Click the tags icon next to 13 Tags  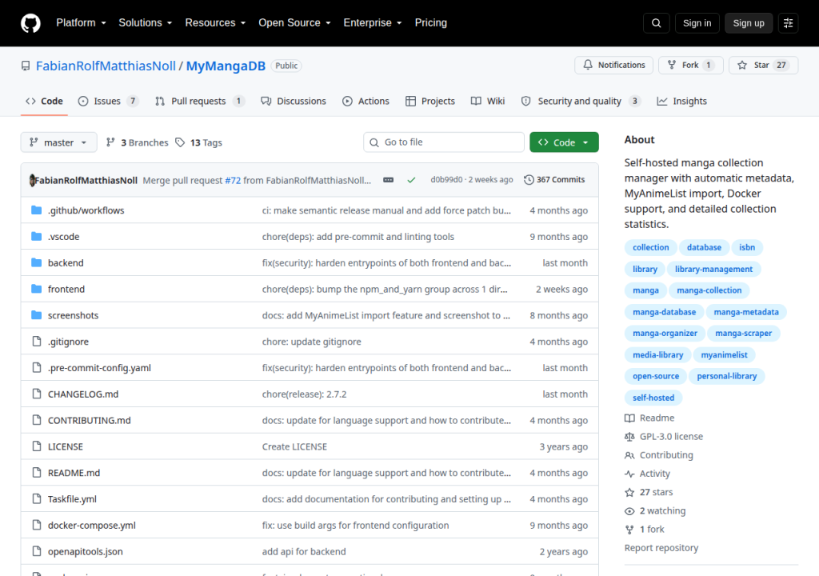[180, 142]
